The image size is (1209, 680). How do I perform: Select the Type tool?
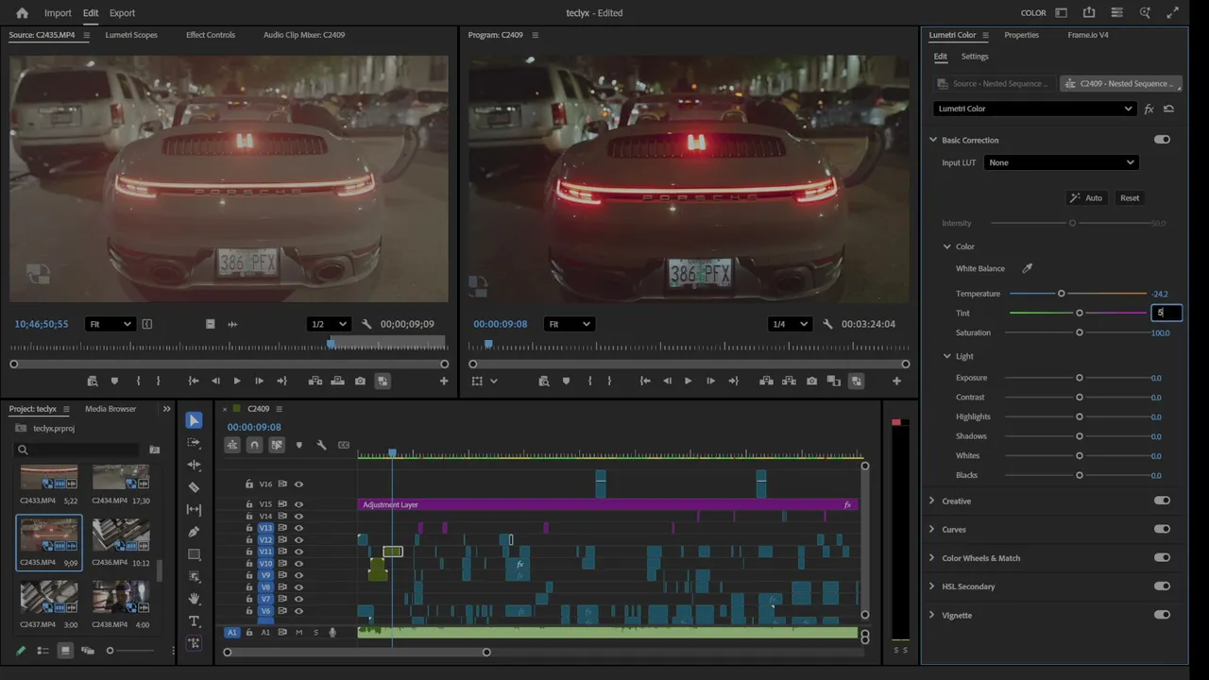pyautogui.click(x=194, y=621)
